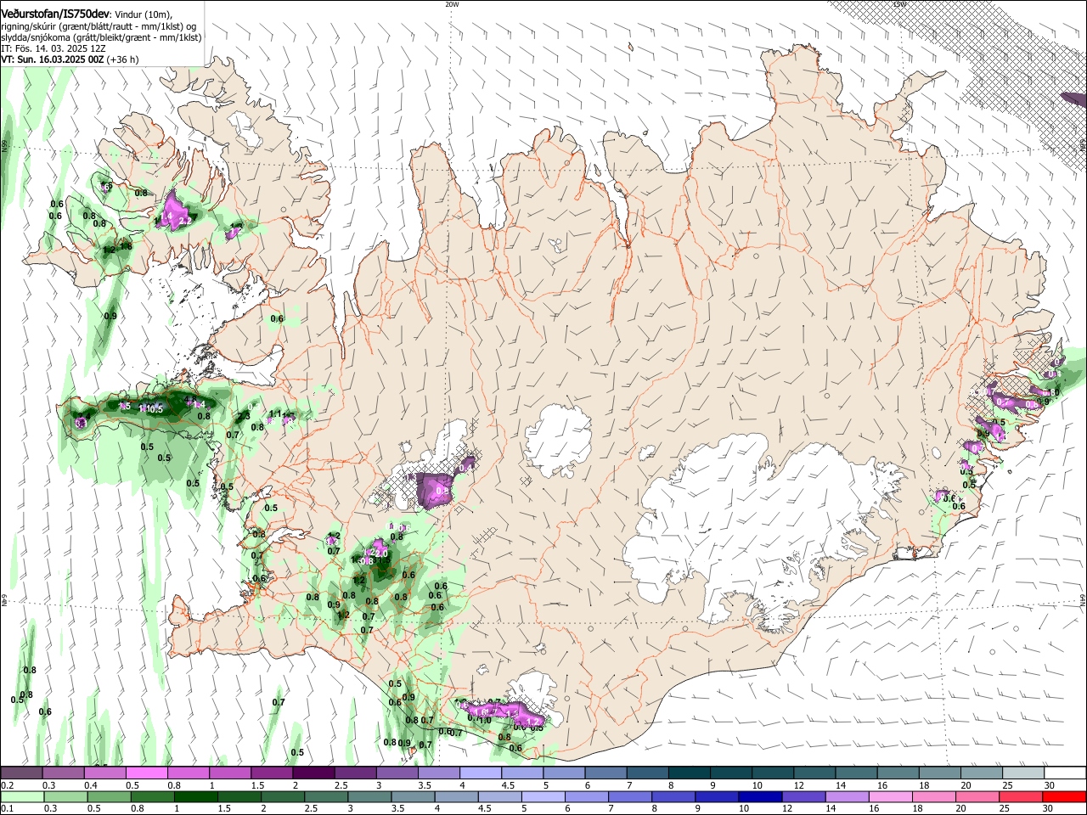
Task: Click the 2.2 precipitation value in the Westfjords
Action: click(185, 221)
